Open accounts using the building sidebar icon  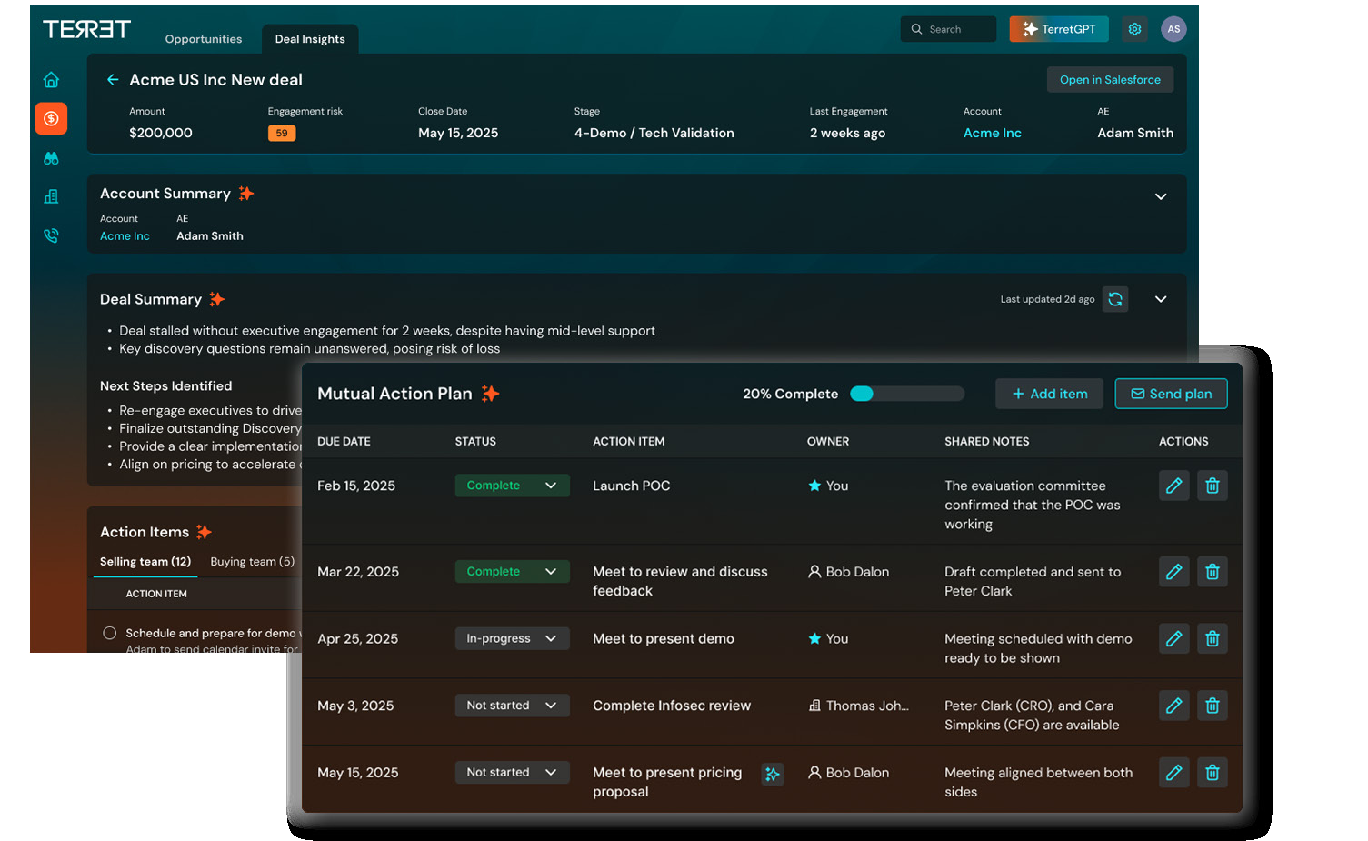[x=51, y=196]
